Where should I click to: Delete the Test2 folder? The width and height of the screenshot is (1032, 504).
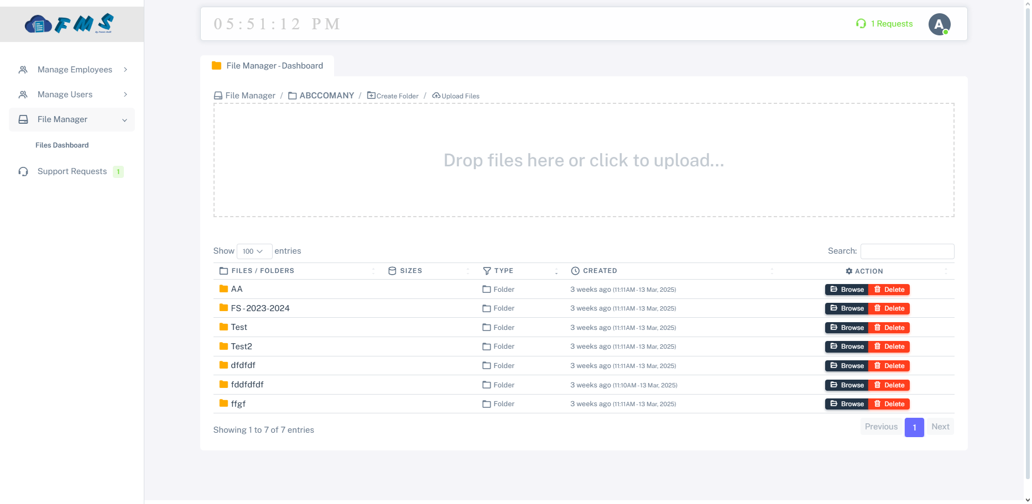(x=889, y=347)
